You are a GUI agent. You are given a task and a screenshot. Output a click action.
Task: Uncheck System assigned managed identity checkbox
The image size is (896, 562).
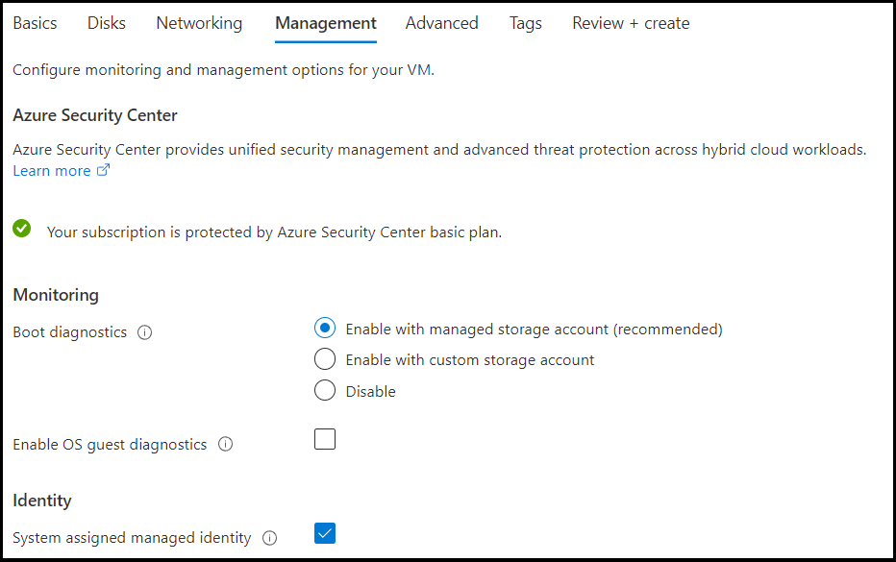(325, 533)
